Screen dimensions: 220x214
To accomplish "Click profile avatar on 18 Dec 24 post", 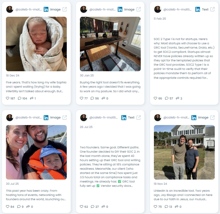I will pyautogui.click(x=10, y=10).
